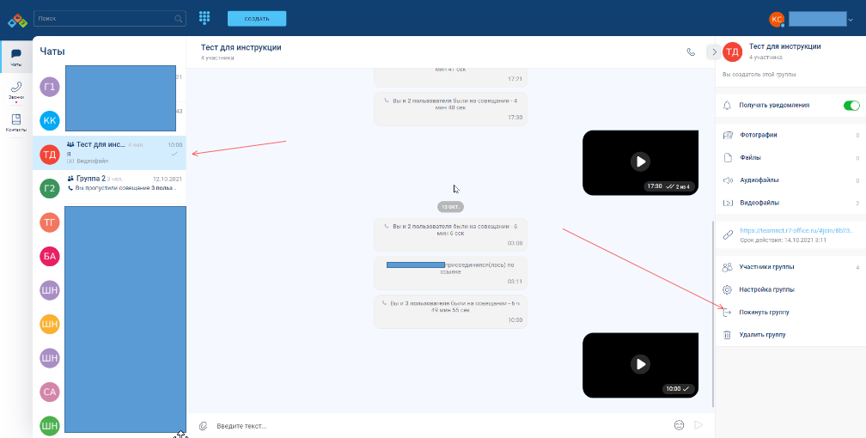Click the search magnifier icon
866x438 pixels.
point(178,18)
